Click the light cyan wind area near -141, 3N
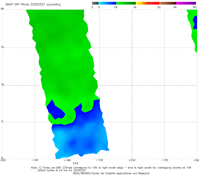 [60, 136]
